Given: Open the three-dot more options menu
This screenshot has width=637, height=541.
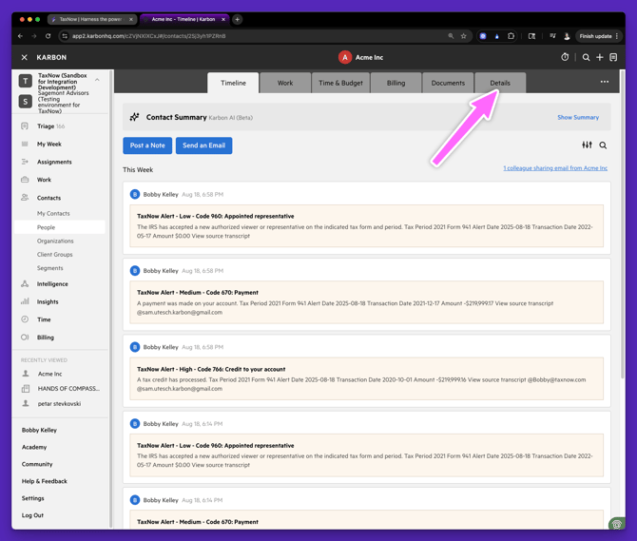Looking at the screenshot, I should [x=605, y=82].
